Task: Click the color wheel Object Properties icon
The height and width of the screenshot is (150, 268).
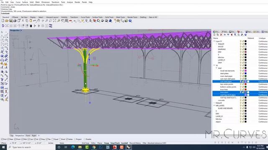Action: 98,21
